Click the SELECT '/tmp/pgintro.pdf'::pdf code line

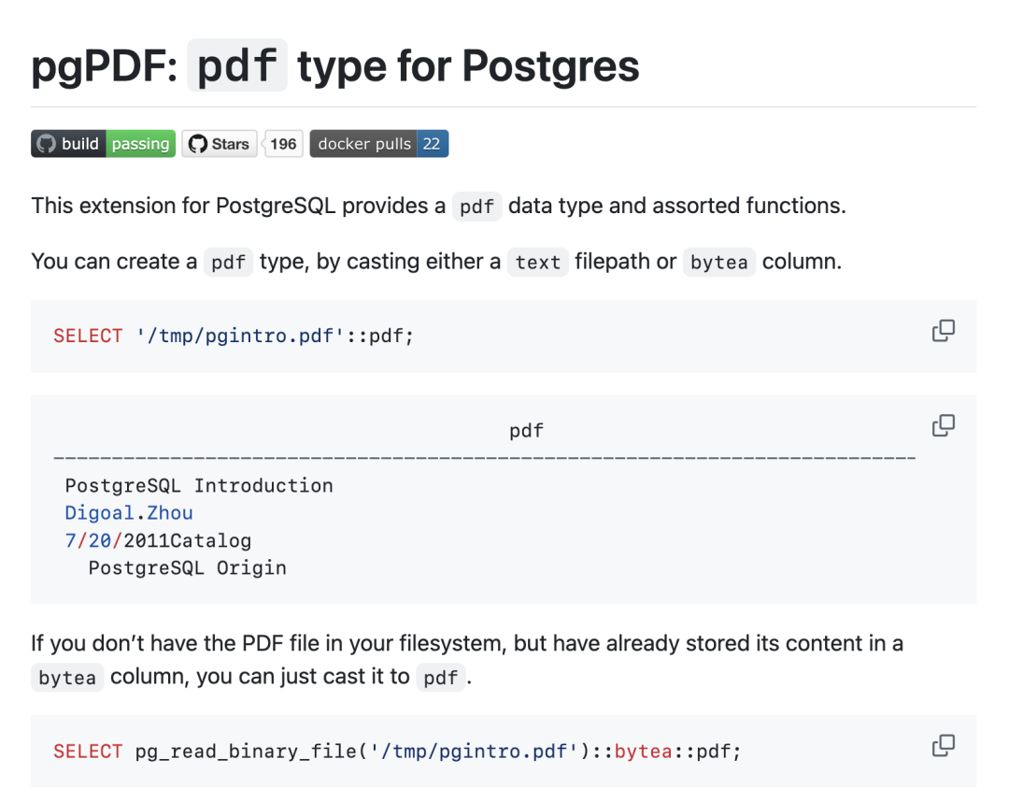tap(234, 337)
